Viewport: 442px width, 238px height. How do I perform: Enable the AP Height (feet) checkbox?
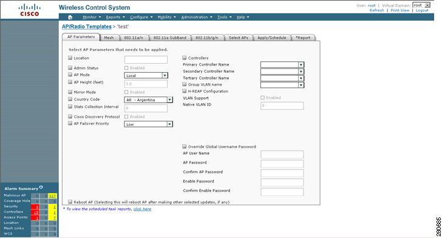click(x=70, y=82)
